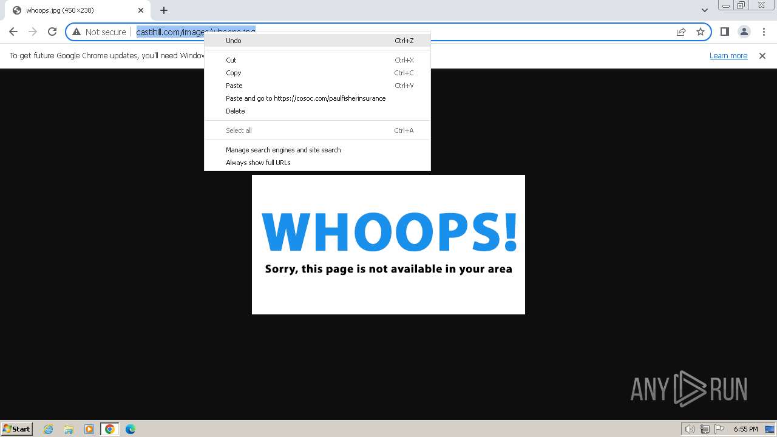Screen dimensions: 777x437
Task: Open the Learn more link
Action: 728,56
